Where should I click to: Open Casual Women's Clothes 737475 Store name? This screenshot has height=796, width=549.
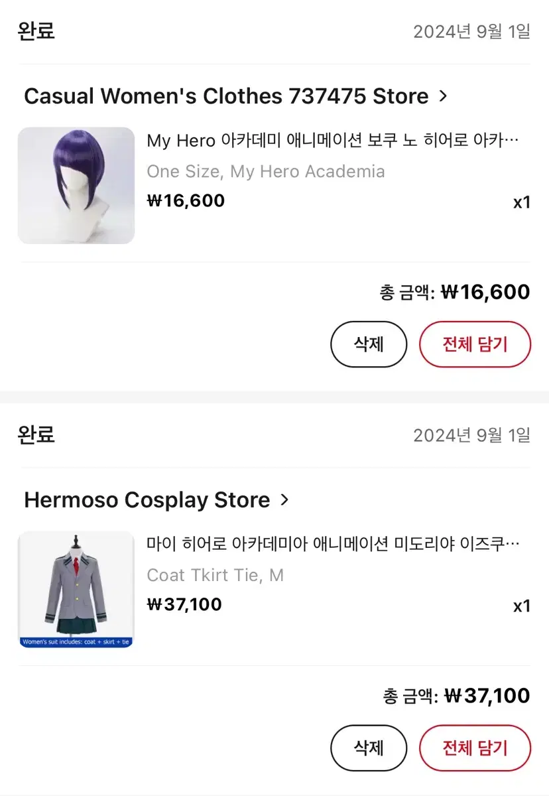(x=226, y=96)
